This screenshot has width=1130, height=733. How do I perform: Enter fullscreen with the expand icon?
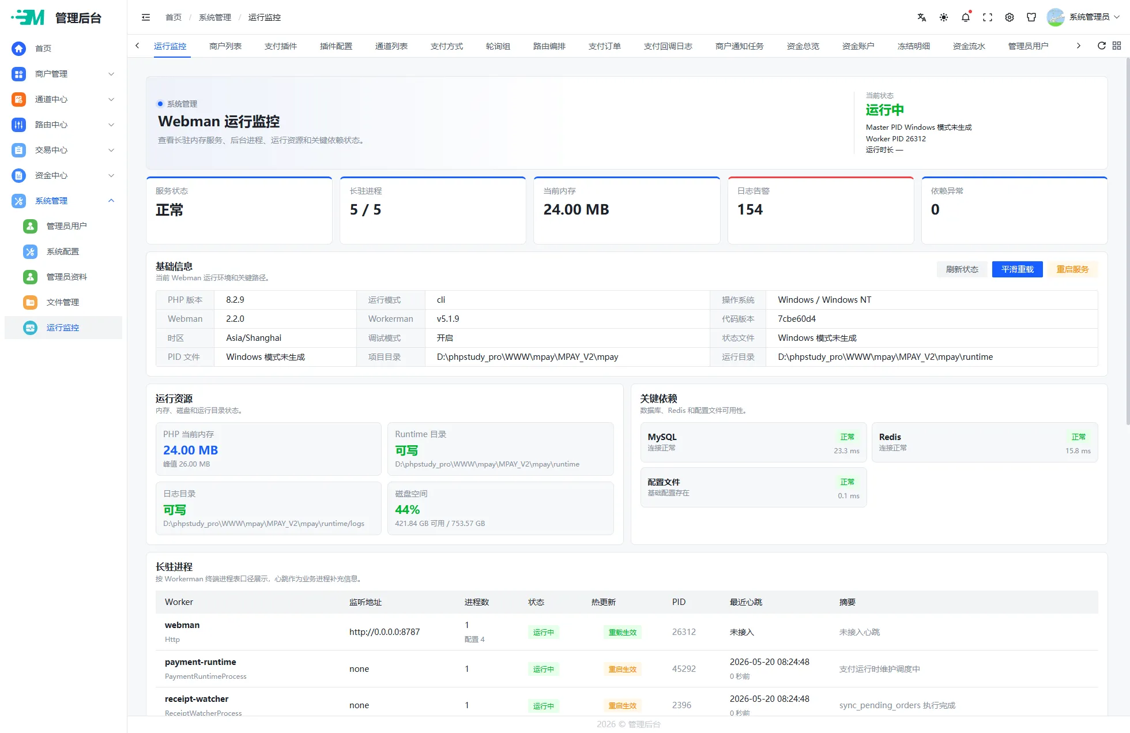988,17
